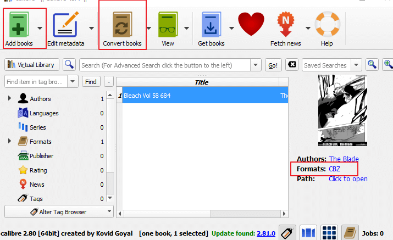Toggle the Cover Browser status bar icon
Screen dimensions: 393x240
[308, 232]
